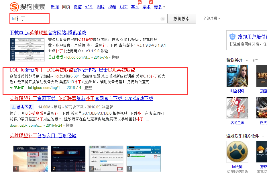Switch to 微信 search
Image resolution: width=267 pixels, height=175 pixels.
pos(78,7)
